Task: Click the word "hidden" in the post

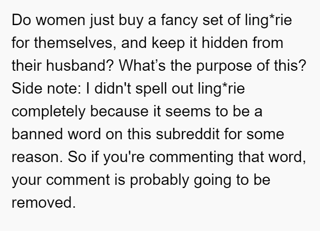Action: [225, 43]
